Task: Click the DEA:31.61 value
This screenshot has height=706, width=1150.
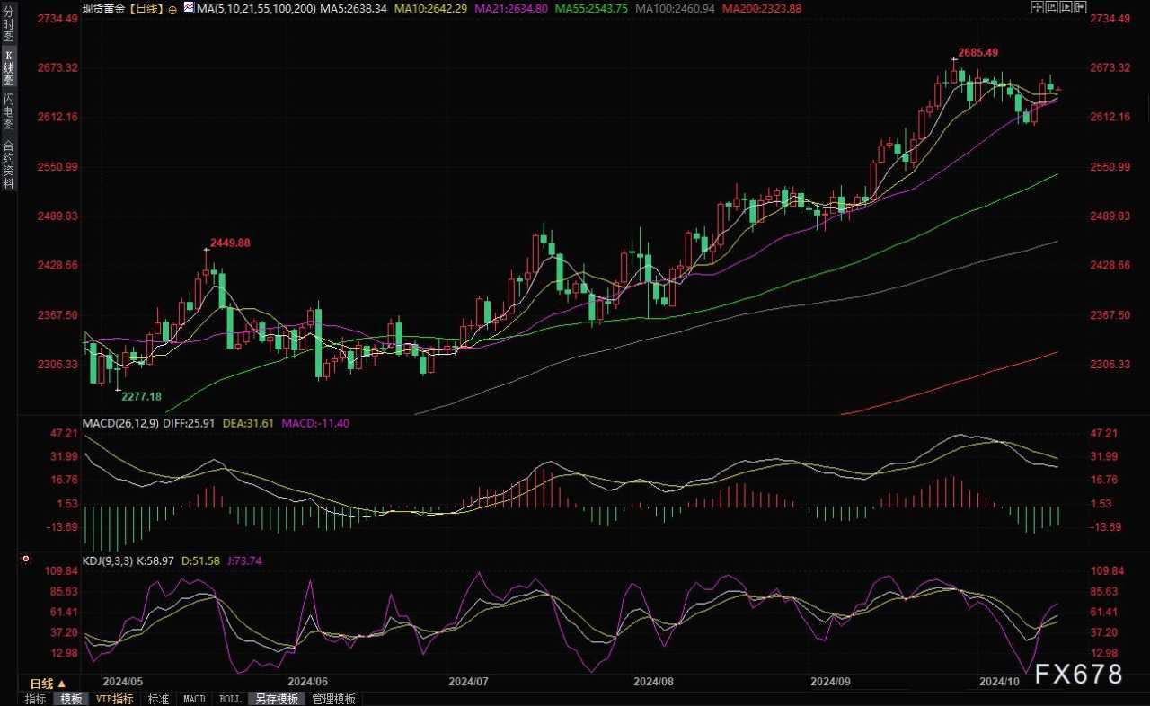Action: coord(248,423)
